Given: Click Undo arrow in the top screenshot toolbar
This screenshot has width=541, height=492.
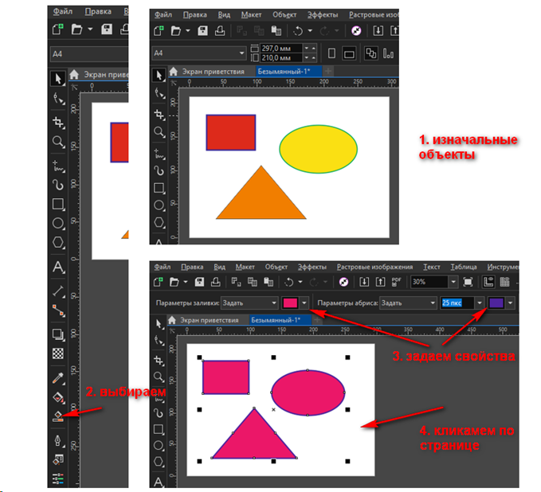Looking at the screenshot, I should point(298,31).
